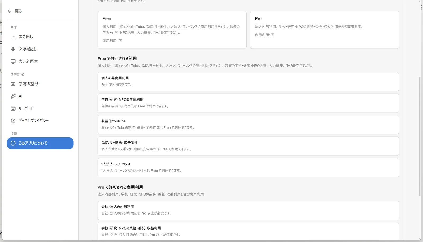
Task: Click the back arrow icon beside 戻る
Action: (10, 11)
